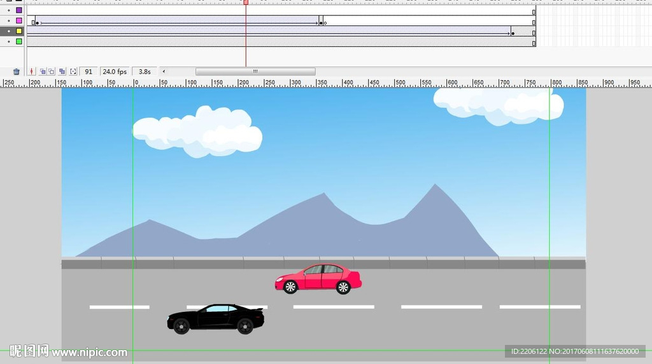Screen dimensions: 652x364
Task: Select the green layer's frame span
Action: click(281, 41)
